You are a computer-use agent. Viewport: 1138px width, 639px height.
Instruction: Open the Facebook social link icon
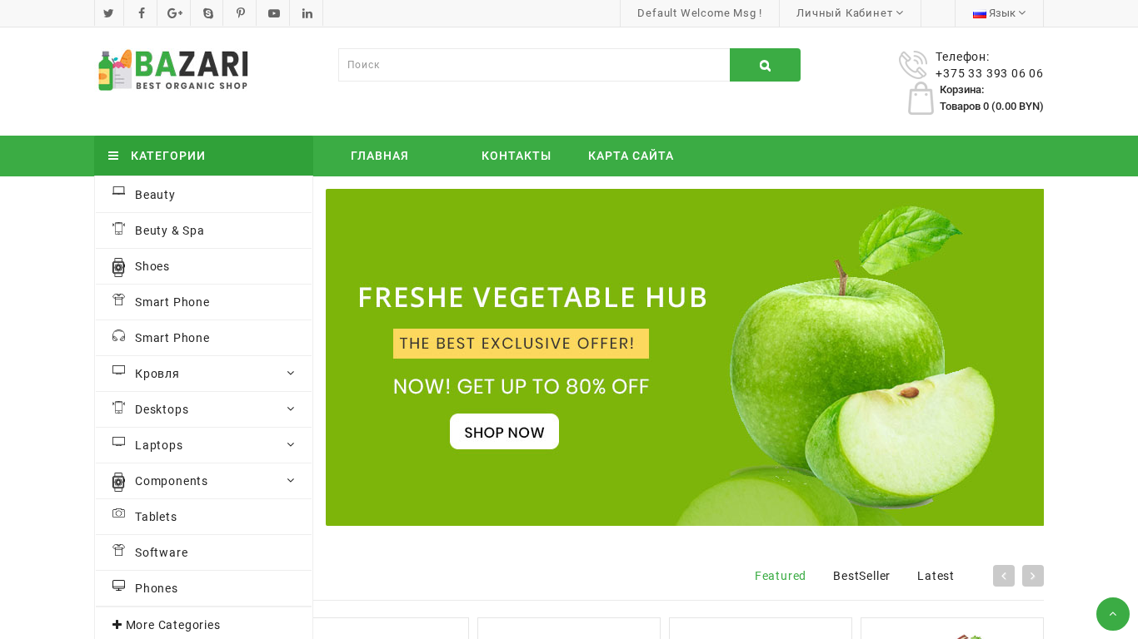click(x=141, y=13)
